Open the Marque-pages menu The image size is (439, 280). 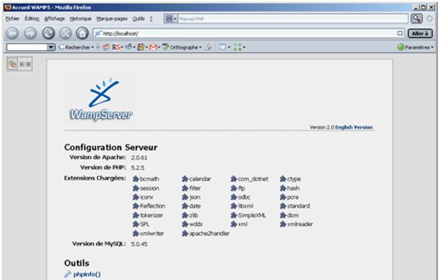click(112, 18)
